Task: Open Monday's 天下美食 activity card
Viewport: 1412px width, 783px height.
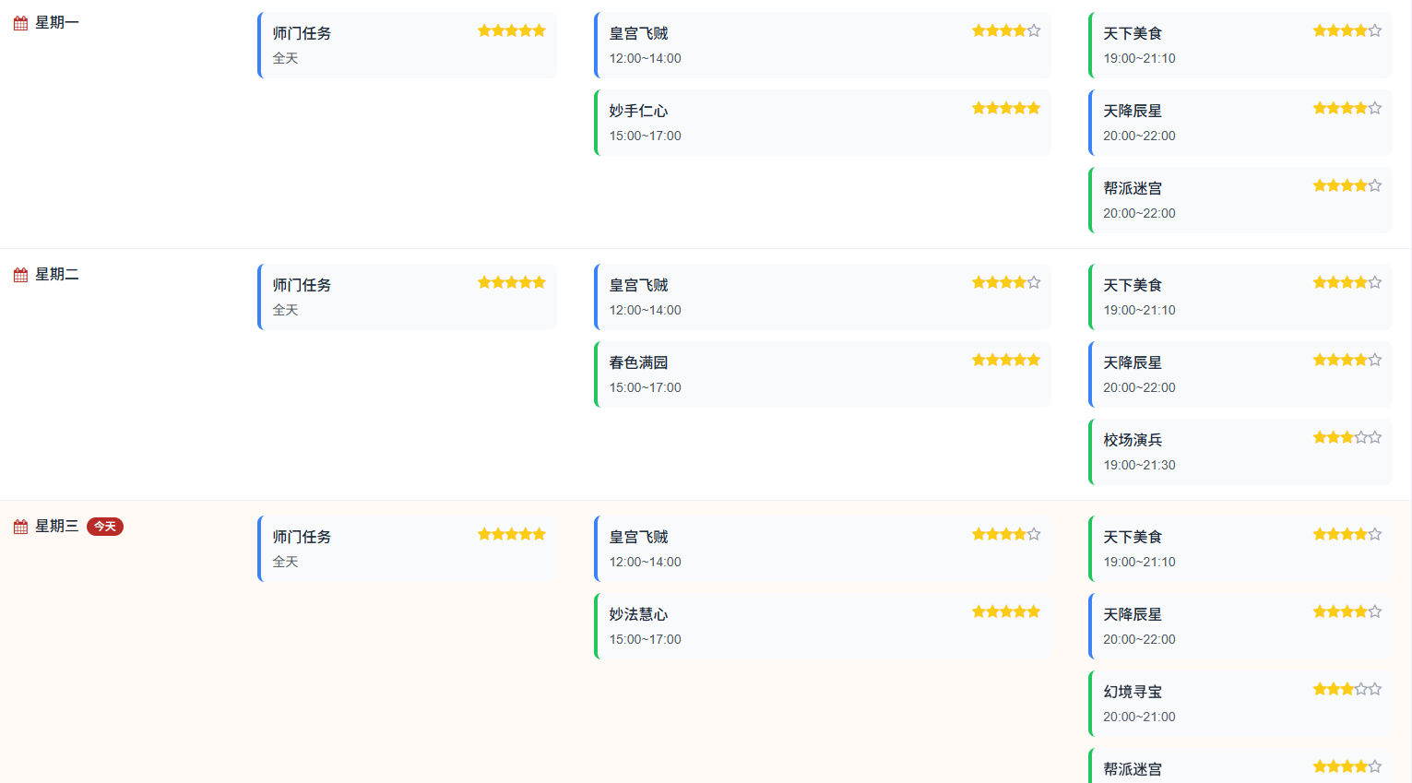Action: [x=1240, y=45]
